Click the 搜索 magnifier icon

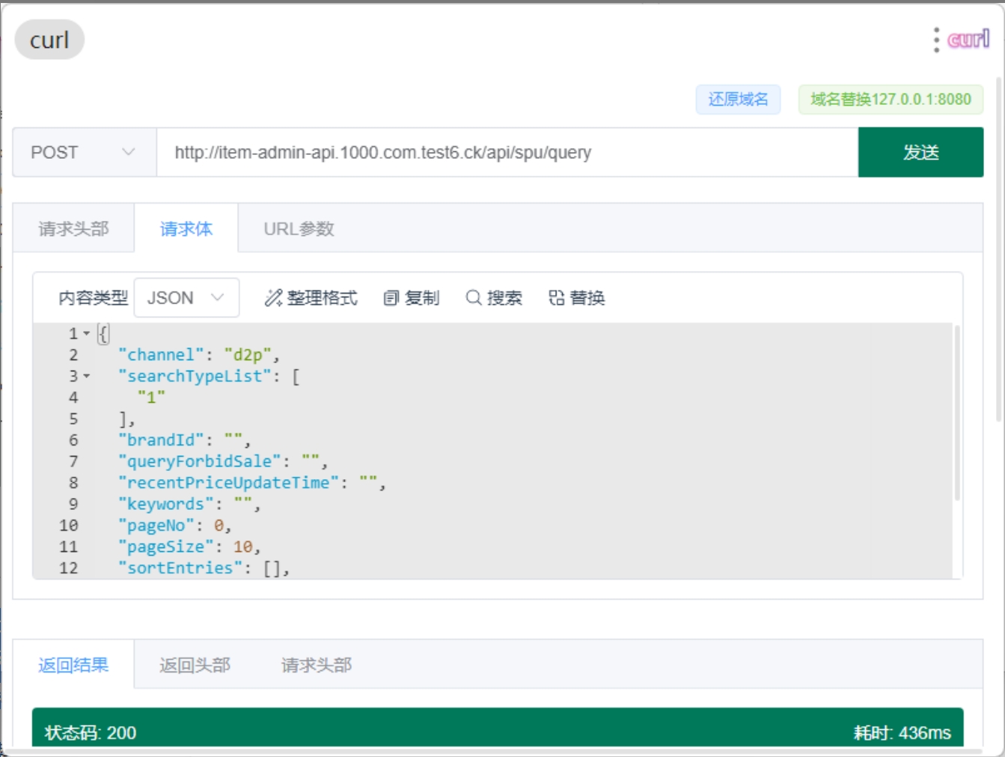[x=473, y=298]
